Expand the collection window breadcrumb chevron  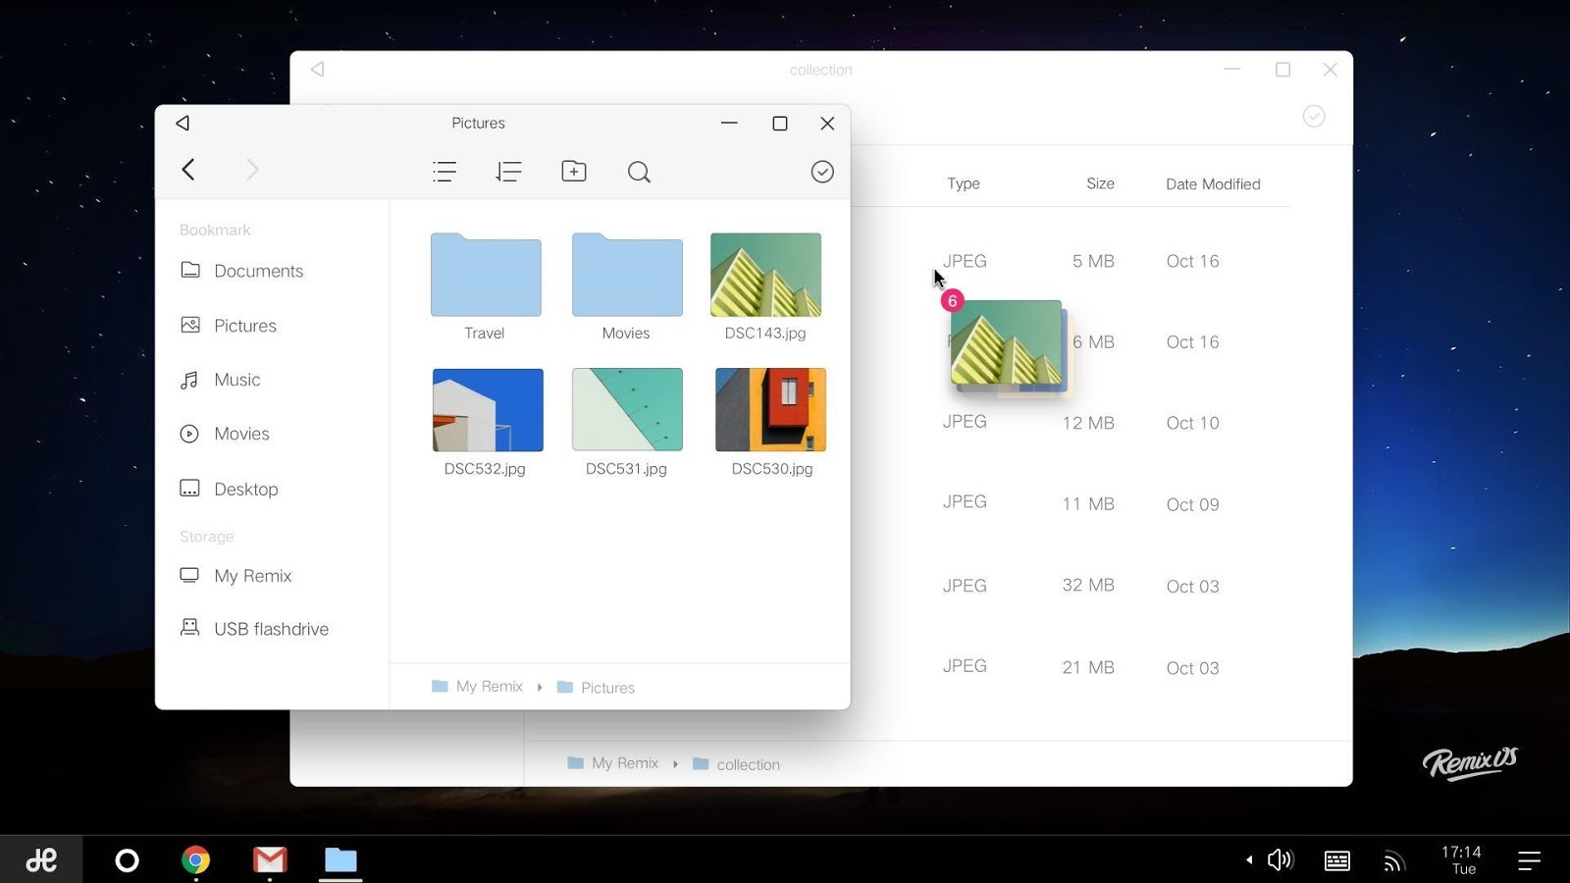coord(674,763)
